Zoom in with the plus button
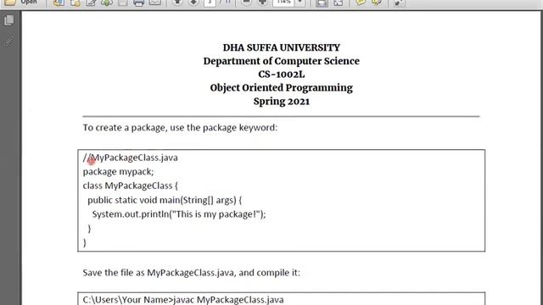Screen dimensions: 543x305 262,3
